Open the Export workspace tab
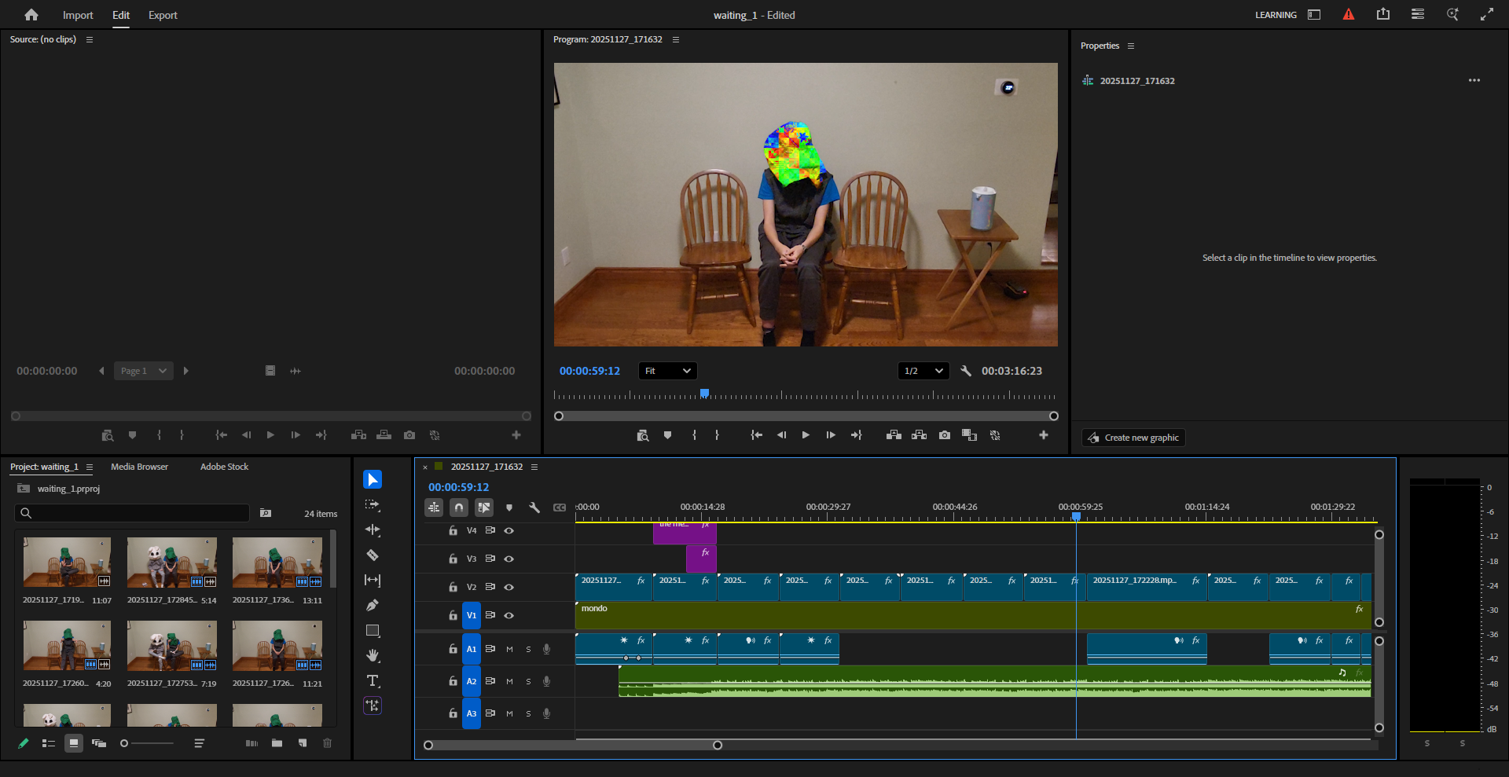Screen dimensions: 1509x777 [x=163, y=15]
